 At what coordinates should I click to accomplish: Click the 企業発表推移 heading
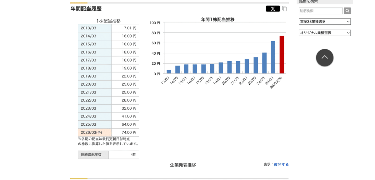(183, 165)
